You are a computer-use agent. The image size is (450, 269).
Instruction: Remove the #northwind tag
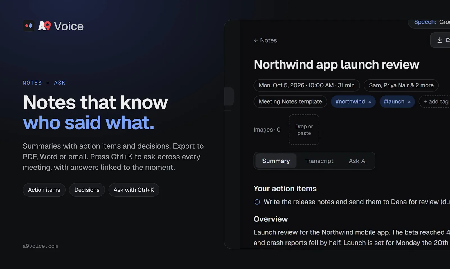coord(370,102)
